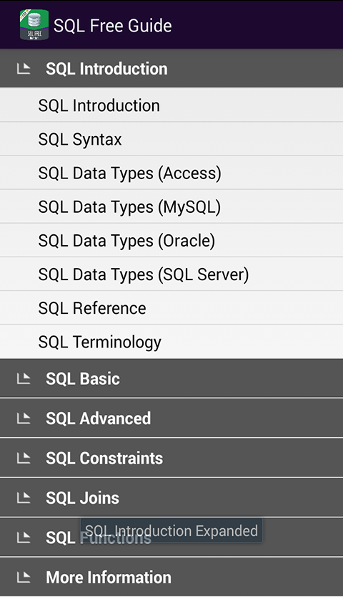Click the expand icon beside SQL Joins
This screenshot has height=612, width=343.
click(x=24, y=498)
